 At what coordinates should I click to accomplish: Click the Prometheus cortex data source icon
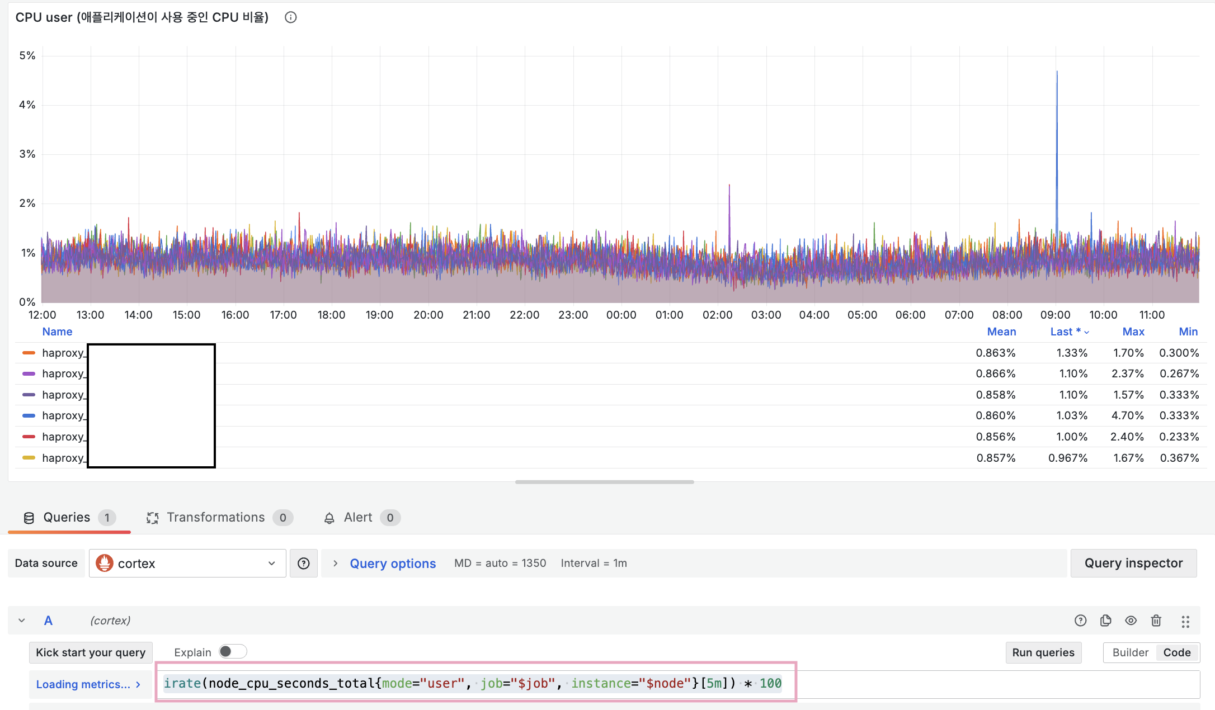[x=105, y=563]
